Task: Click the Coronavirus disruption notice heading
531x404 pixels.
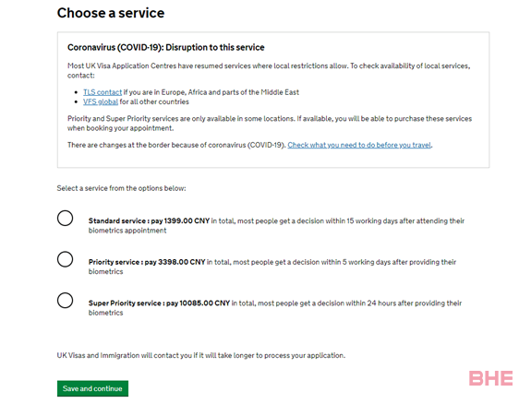Action: [166, 47]
